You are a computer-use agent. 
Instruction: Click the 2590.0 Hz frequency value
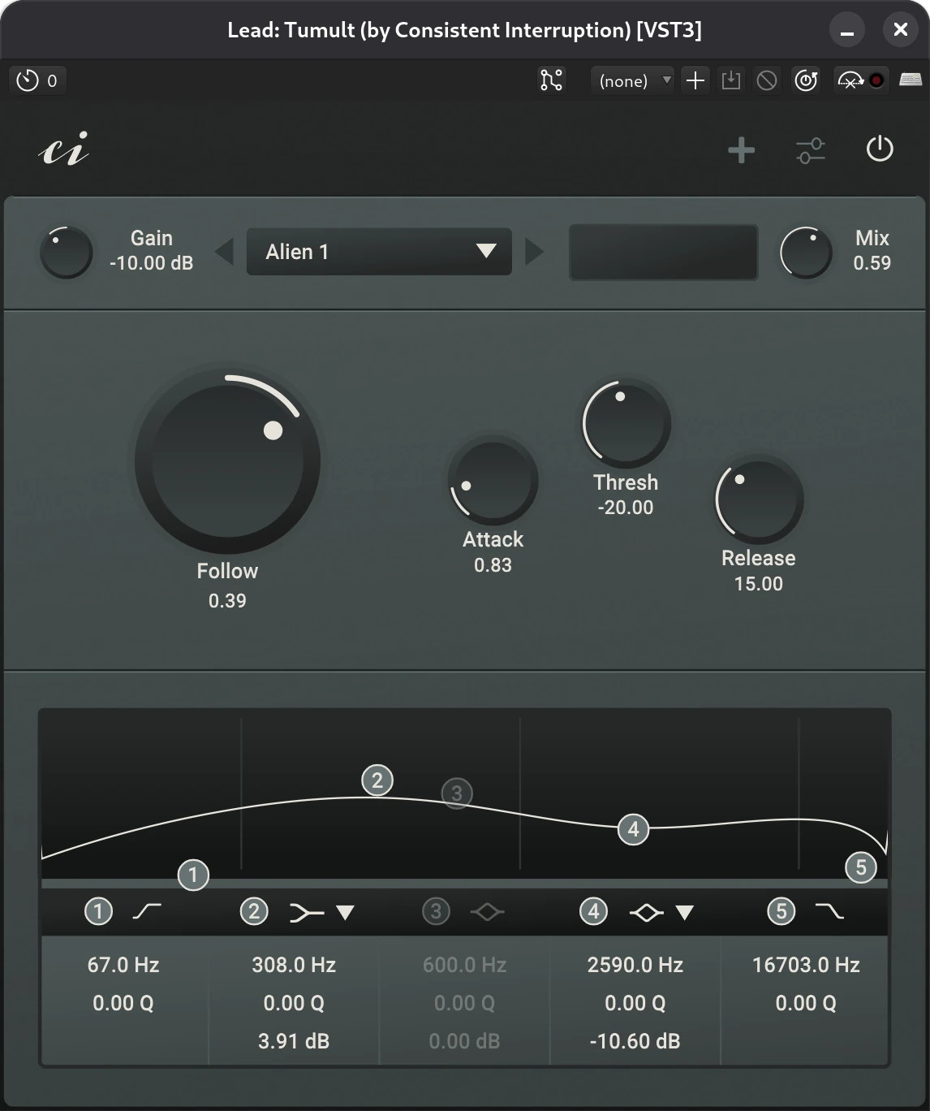[635, 965]
